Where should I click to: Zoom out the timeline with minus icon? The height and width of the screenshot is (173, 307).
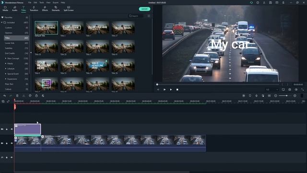(276, 96)
